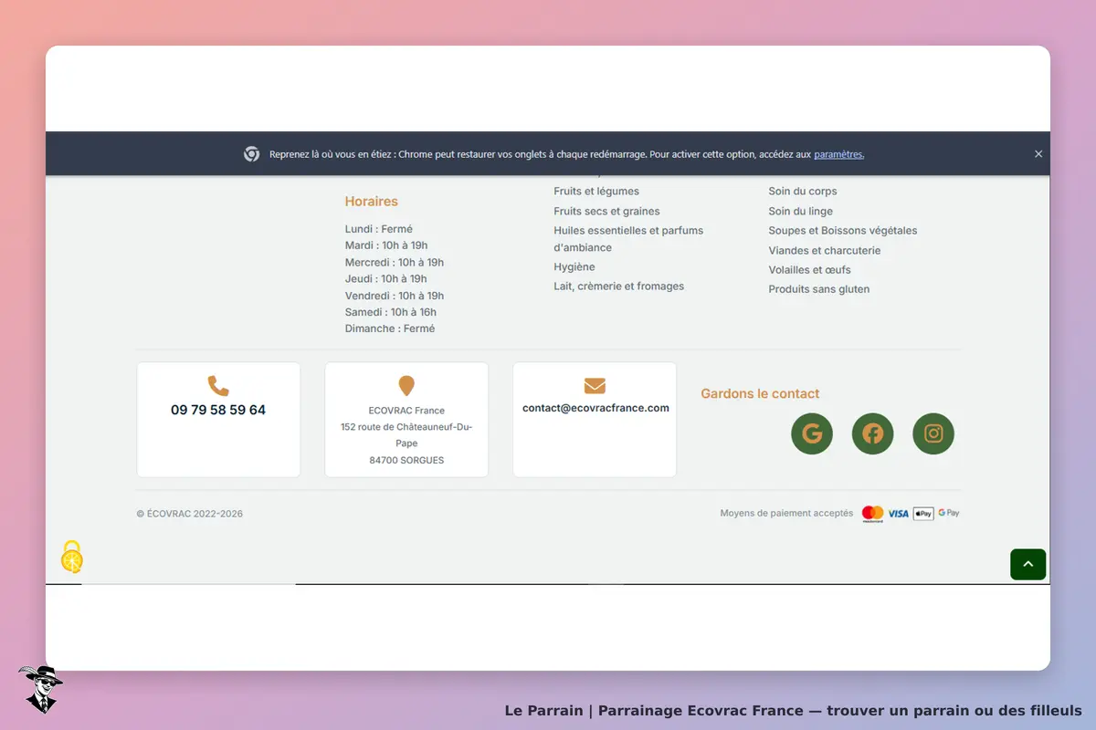Image resolution: width=1096 pixels, height=730 pixels.
Task: Open the paramètres link in notification
Action: coord(839,154)
